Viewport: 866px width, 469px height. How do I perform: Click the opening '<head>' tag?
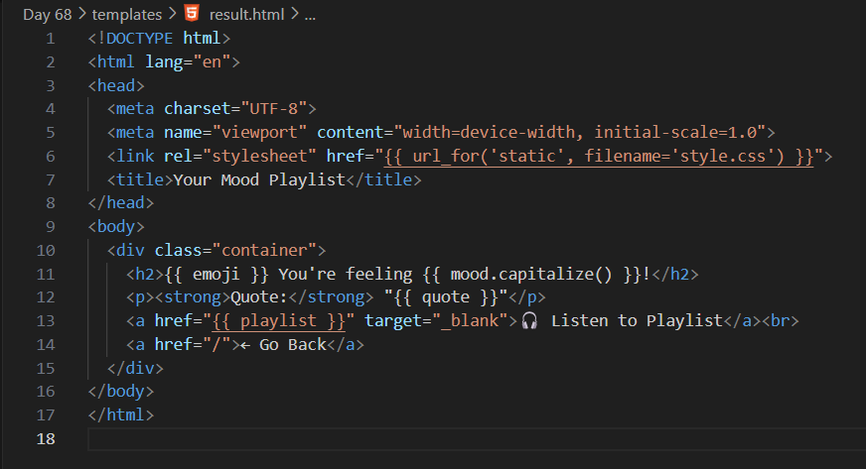click(x=116, y=86)
